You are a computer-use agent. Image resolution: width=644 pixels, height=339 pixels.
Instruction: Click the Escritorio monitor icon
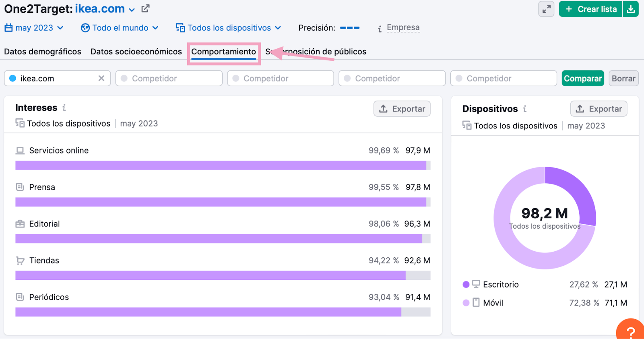pyautogui.click(x=476, y=284)
